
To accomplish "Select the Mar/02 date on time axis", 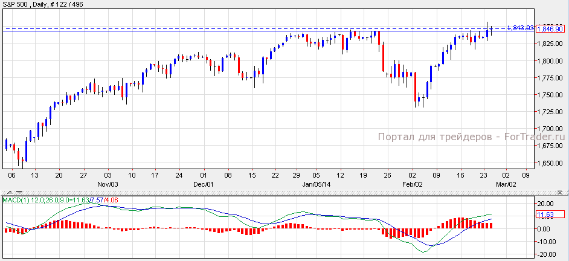I will (x=506, y=184).
